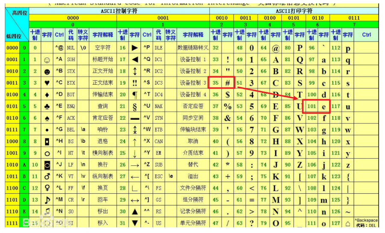Select the "BEL" code cell
This screenshot has height=233, width=385.
tap(71, 130)
